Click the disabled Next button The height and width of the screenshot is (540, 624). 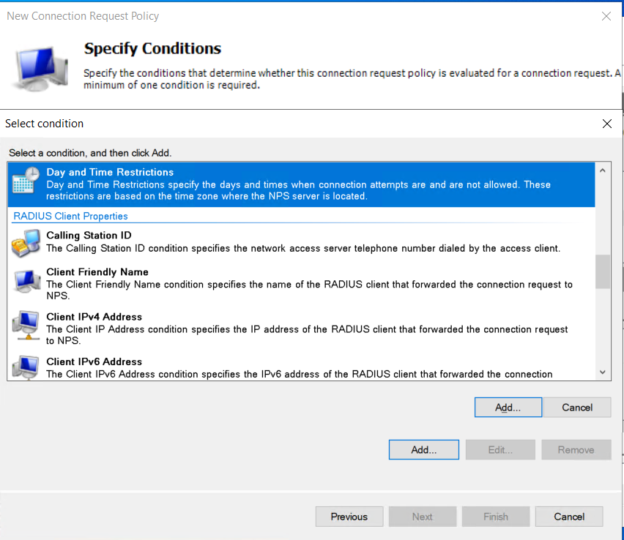423,517
